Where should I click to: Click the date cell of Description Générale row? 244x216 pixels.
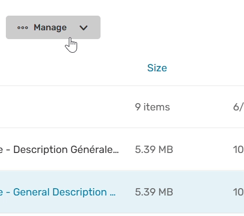pyautogui.click(x=238, y=150)
